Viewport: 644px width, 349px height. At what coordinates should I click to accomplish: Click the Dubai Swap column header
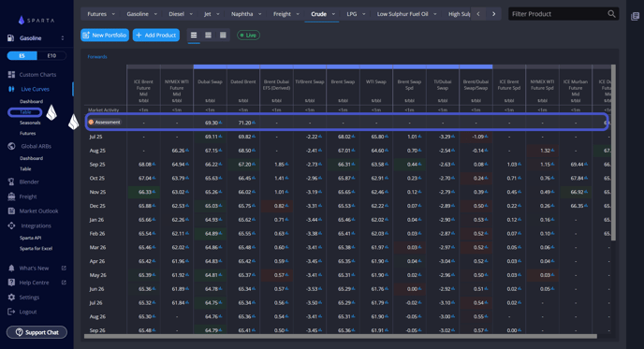[x=210, y=81]
